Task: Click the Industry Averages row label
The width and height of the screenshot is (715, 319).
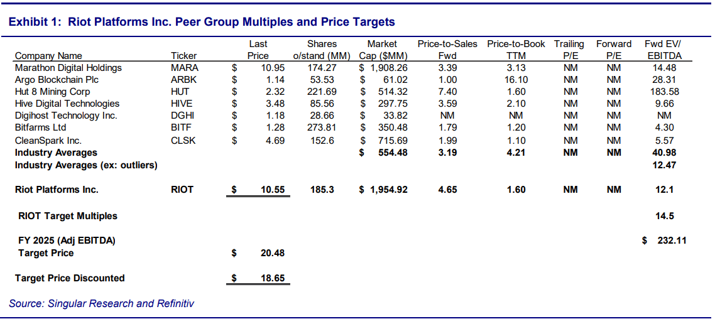Action: point(56,153)
